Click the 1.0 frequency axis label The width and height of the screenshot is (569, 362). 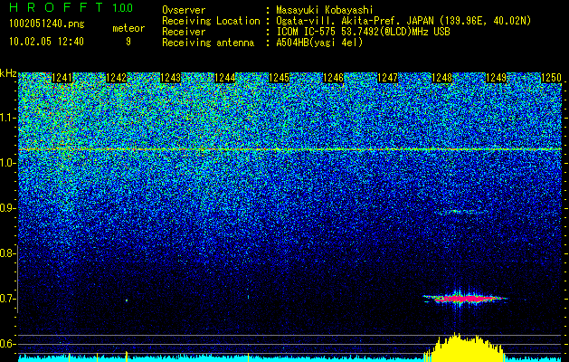coord(8,163)
